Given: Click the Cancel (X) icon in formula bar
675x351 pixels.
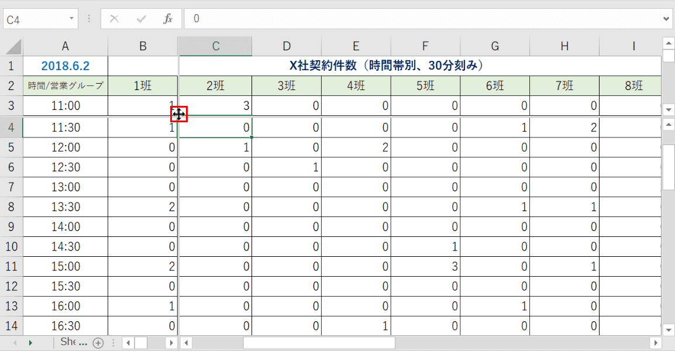Looking at the screenshot, I should tap(114, 19).
